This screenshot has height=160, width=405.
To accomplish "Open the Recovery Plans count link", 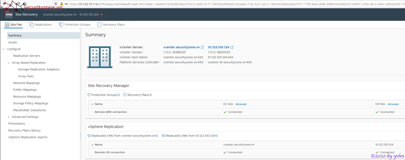I will click(150, 95).
